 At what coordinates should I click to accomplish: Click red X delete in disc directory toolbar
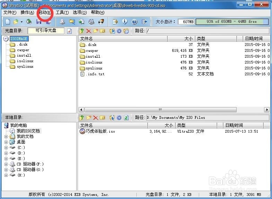click(89, 31)
